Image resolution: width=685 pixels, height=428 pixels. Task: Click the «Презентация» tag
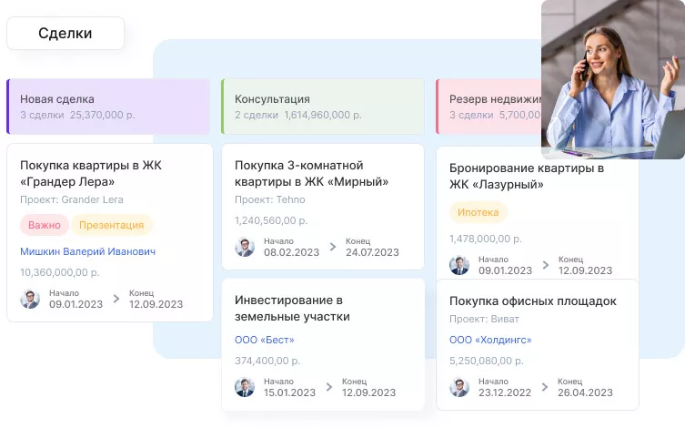[x=111, y=225]
